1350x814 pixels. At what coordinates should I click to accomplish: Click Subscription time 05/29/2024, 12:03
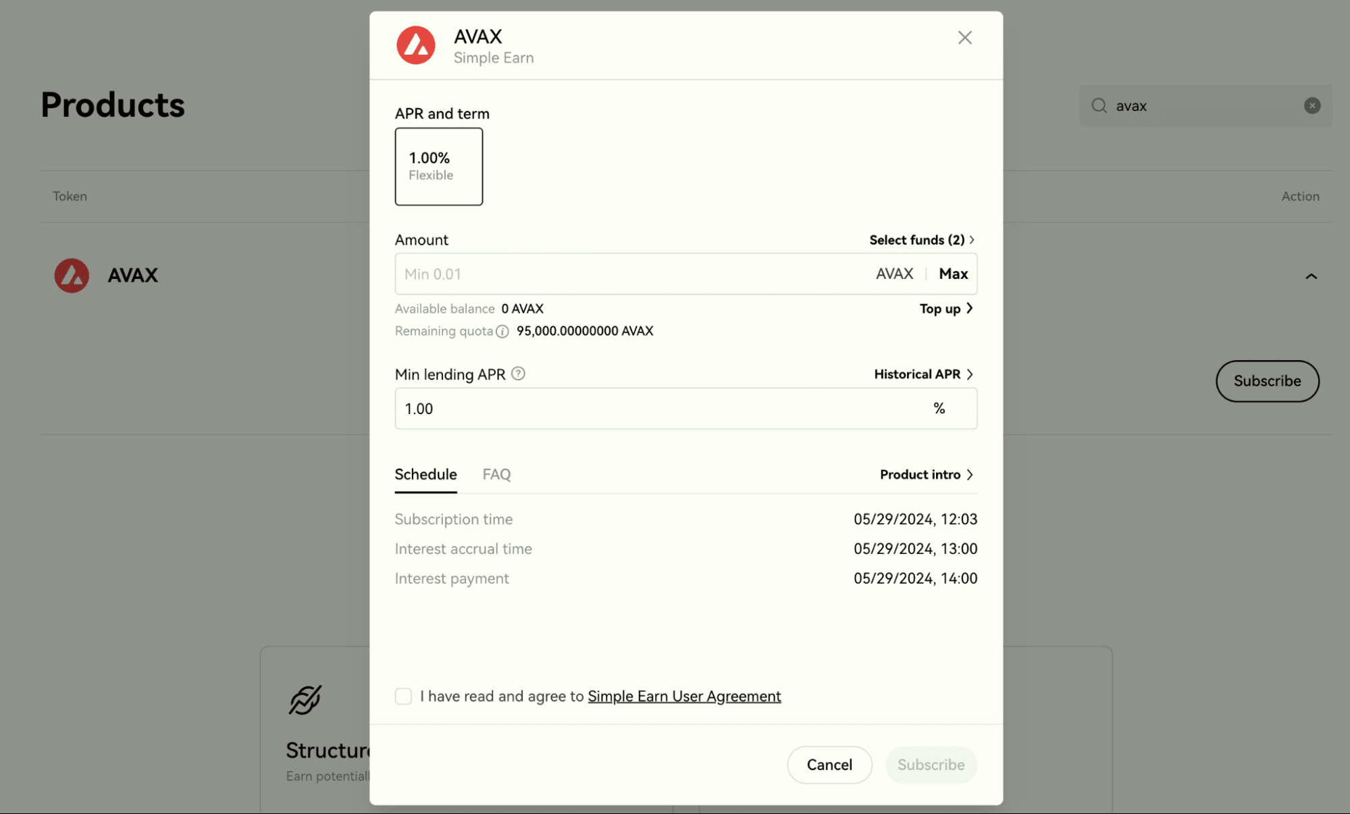pos(915,519)
